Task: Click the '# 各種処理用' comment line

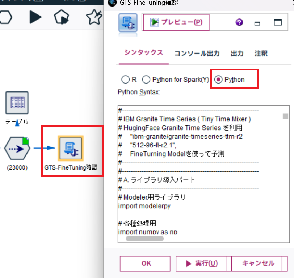Action: pos(137,223)
